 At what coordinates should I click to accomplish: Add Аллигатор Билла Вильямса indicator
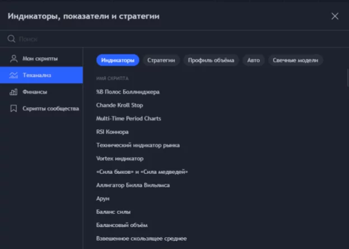(x=133, y=185)
